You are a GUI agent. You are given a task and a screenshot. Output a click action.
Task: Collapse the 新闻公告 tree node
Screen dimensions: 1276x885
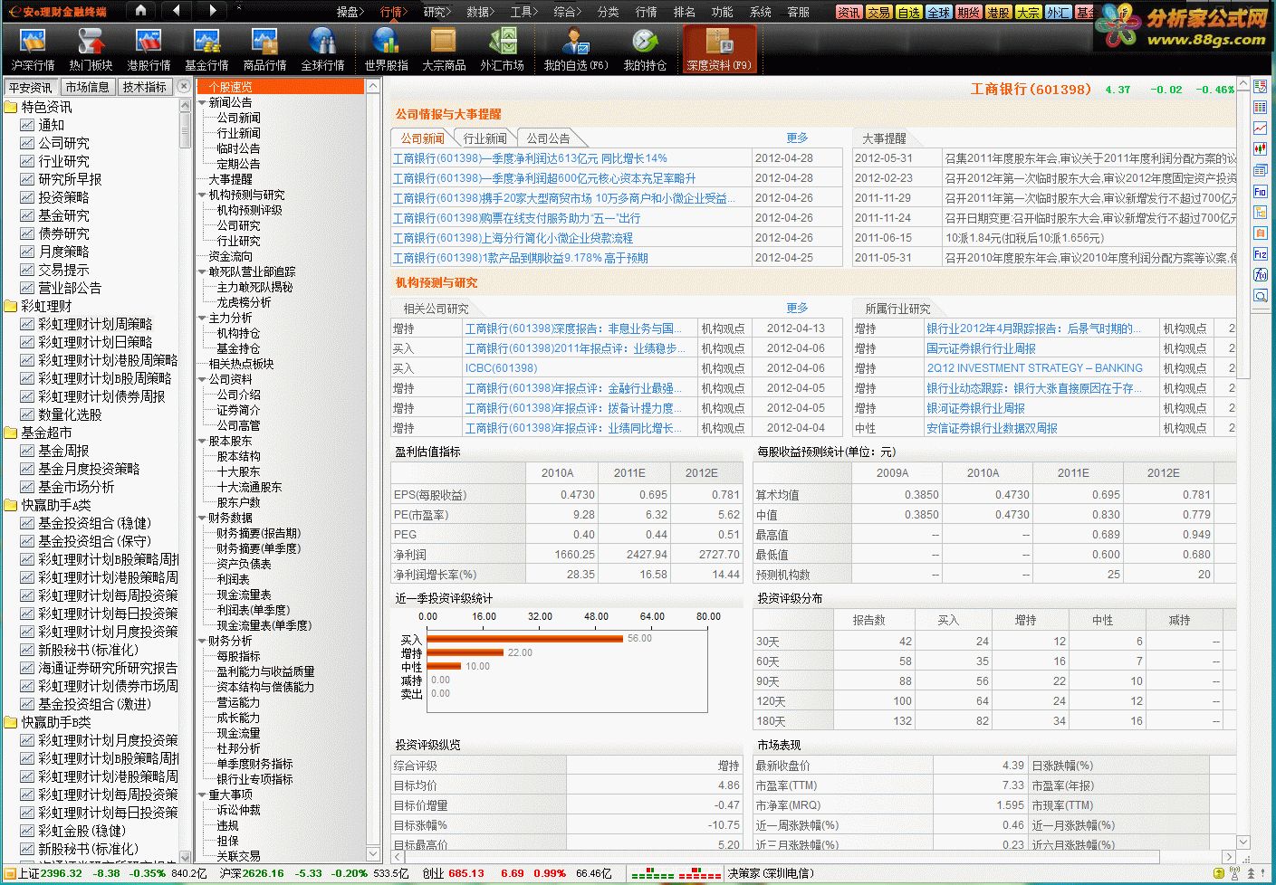[x=202, y=102]
